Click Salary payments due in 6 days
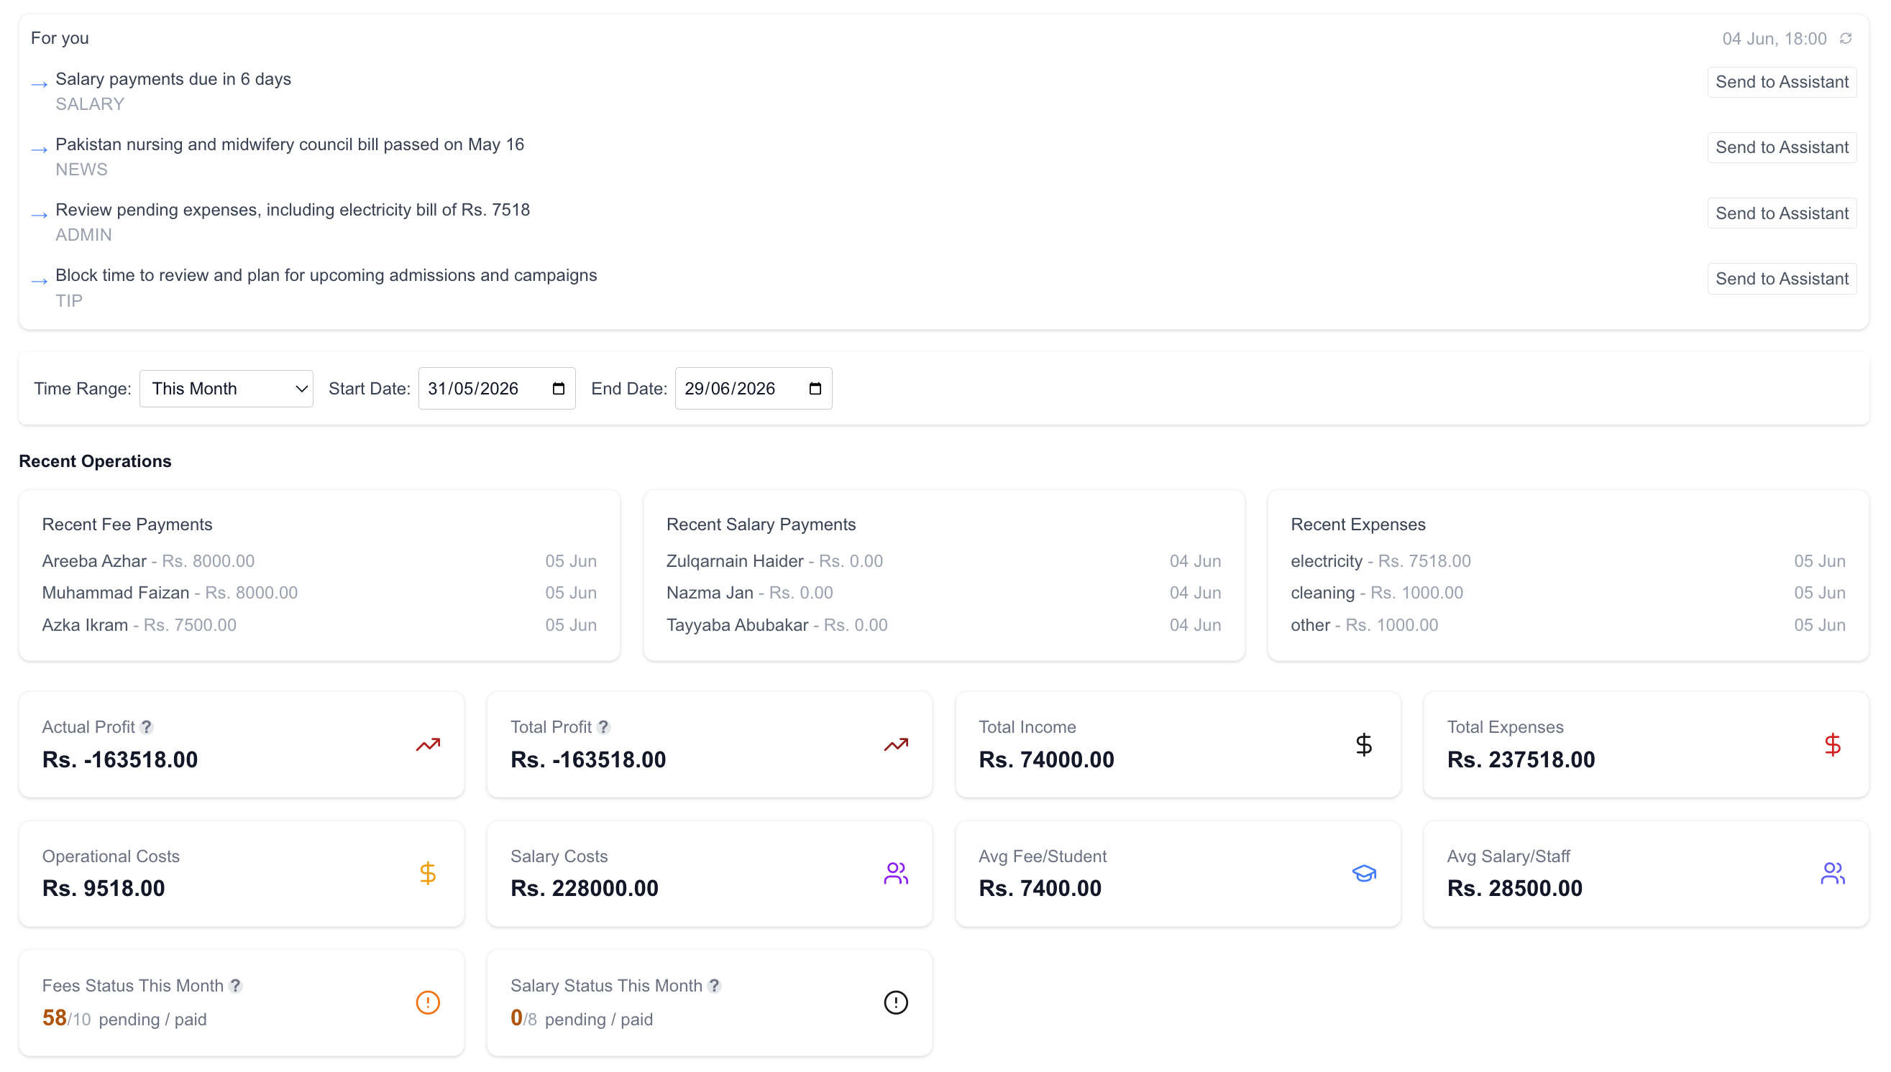Screen dimensions: 1891x1072 click(x=173, y=79)
